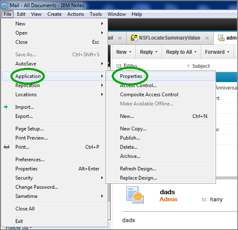Click the printer icon beside Print
238x230 pixels.
[7, 147]
